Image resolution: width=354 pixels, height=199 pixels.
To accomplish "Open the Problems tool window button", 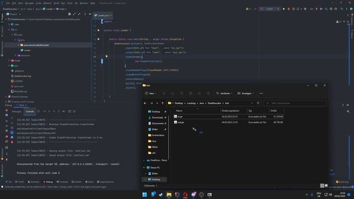I will tap(33, 182).
